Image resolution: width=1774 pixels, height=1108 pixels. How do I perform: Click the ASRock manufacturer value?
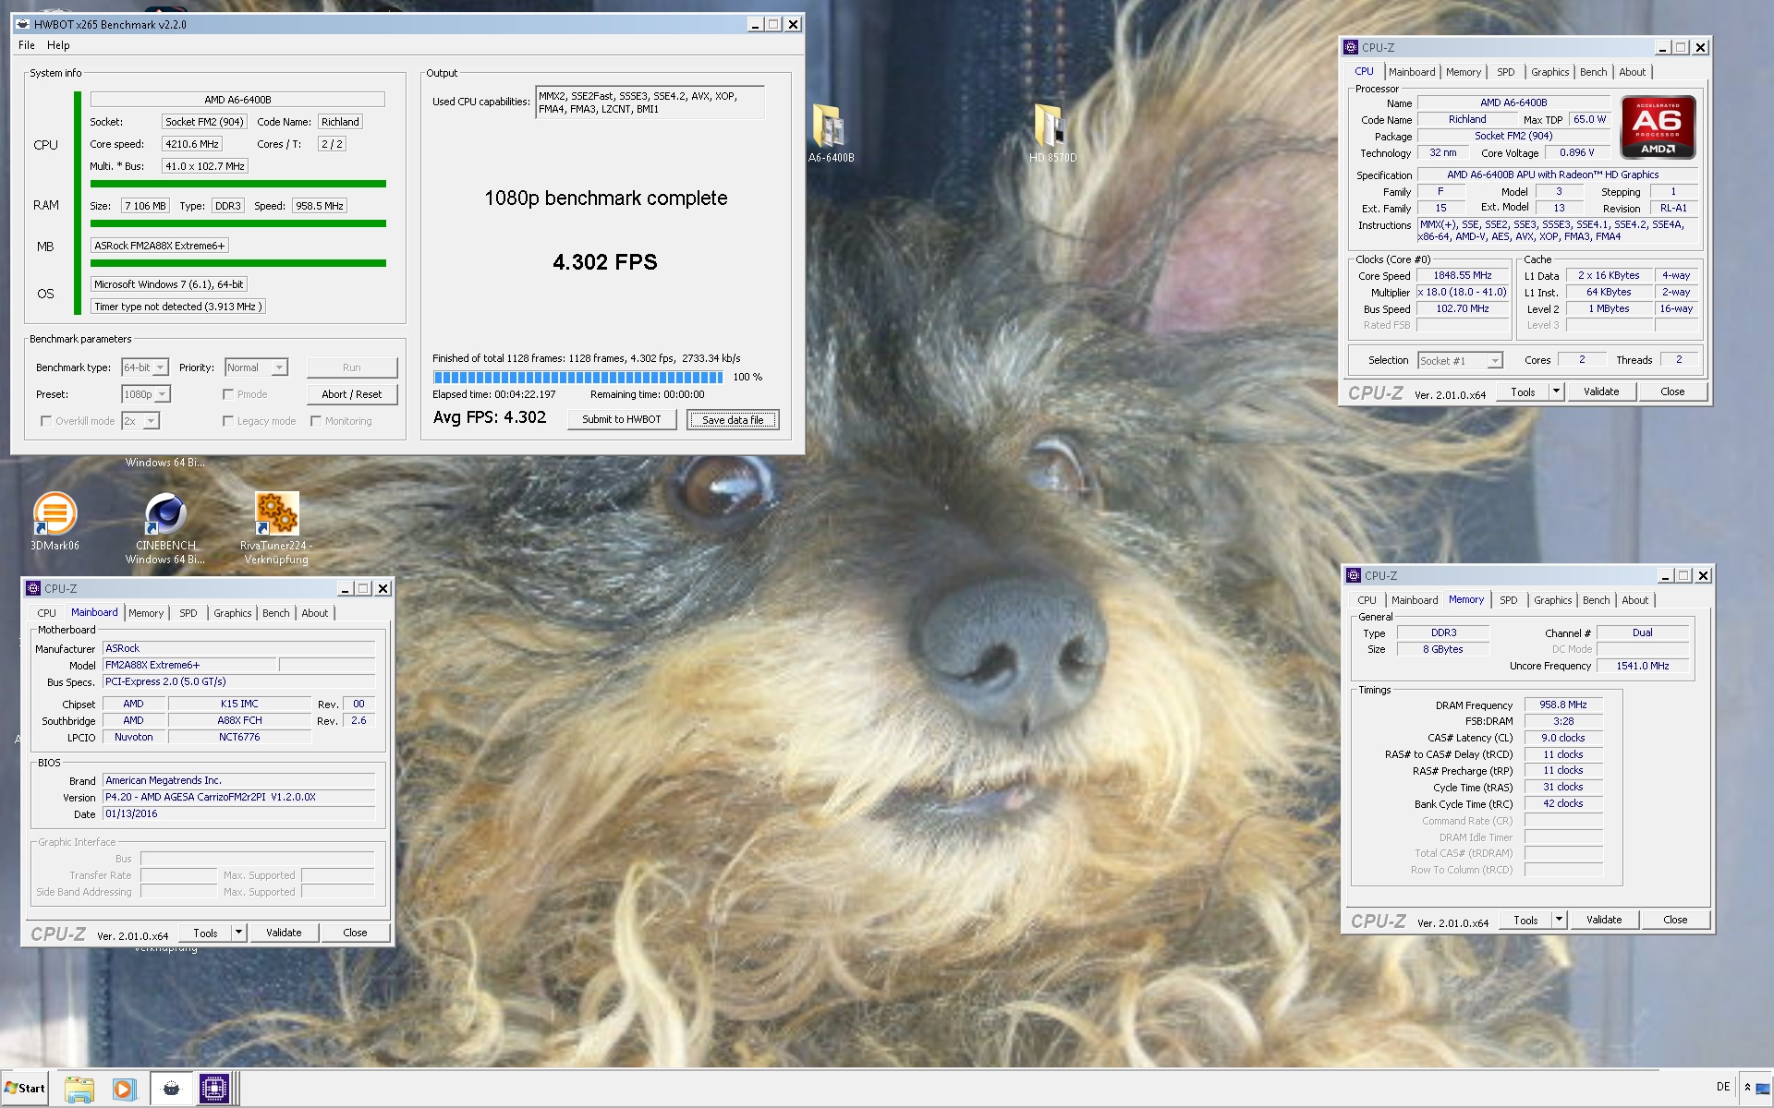(x=239, y=648)
